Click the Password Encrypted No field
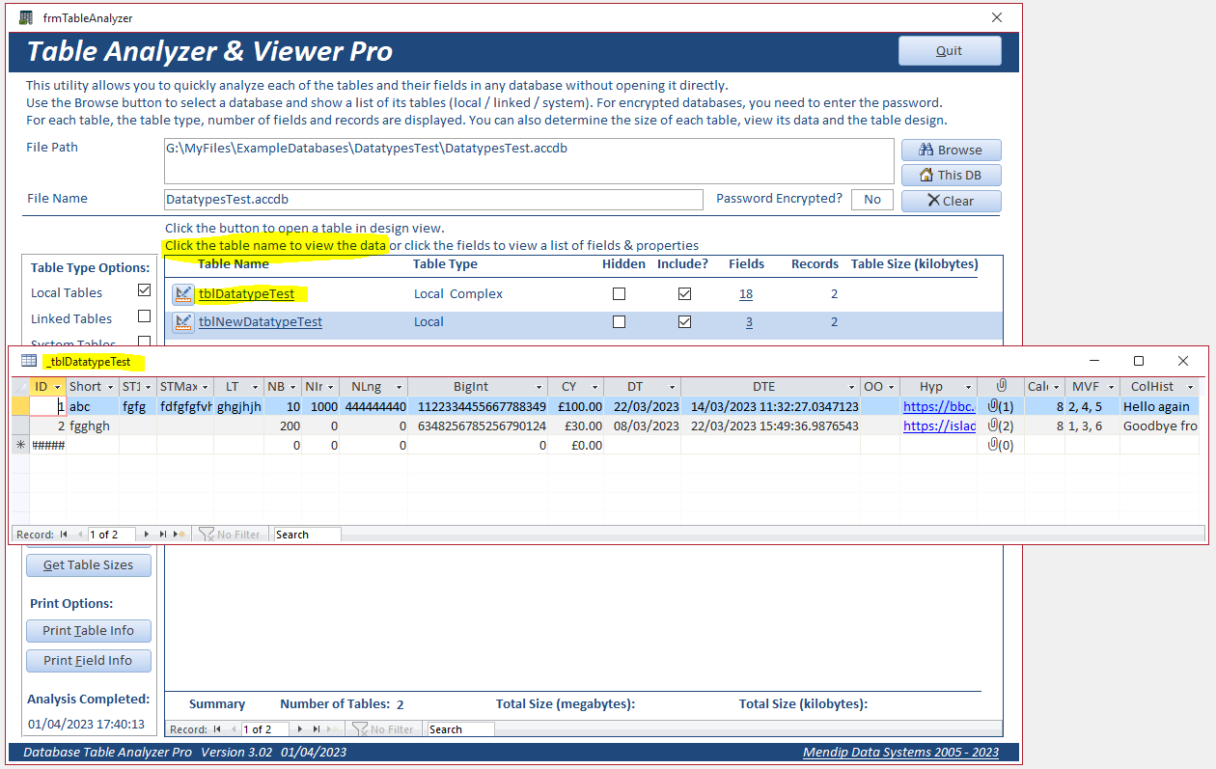The width and height of the screenshot is (1216, 769). coord(872,199)
